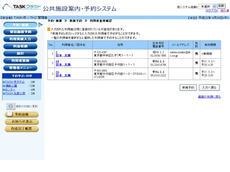Open the 他システム起動 dropdown

coord(207,6)
